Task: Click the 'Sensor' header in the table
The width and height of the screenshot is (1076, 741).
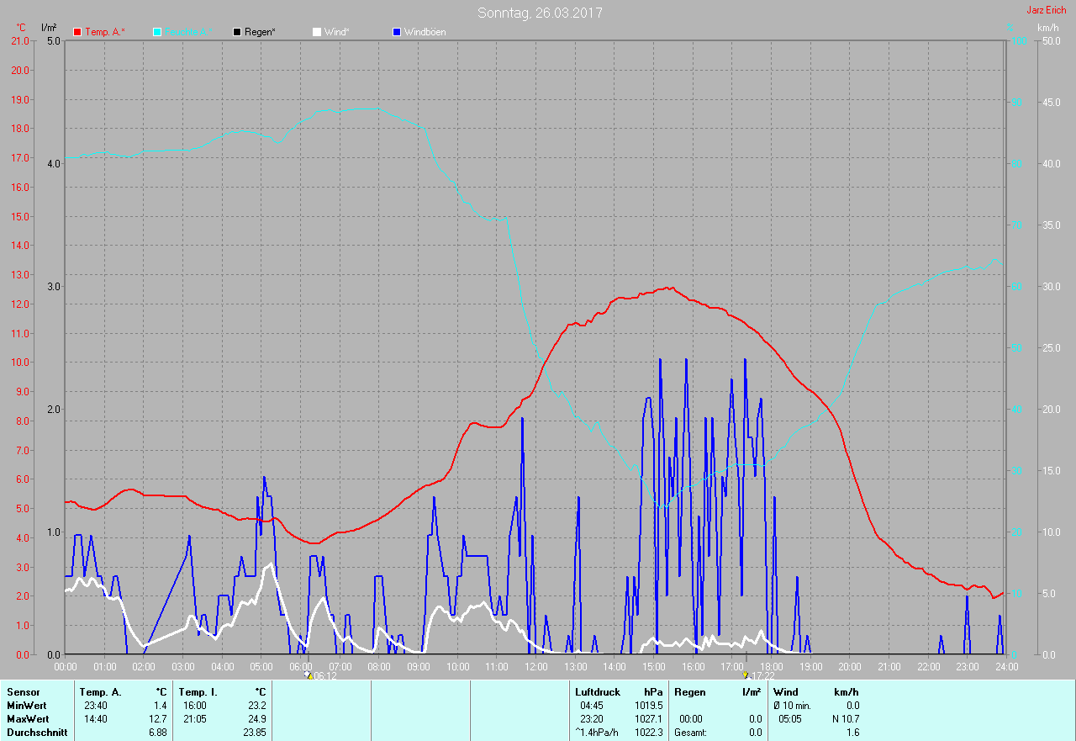Action: tap(23, 692)
